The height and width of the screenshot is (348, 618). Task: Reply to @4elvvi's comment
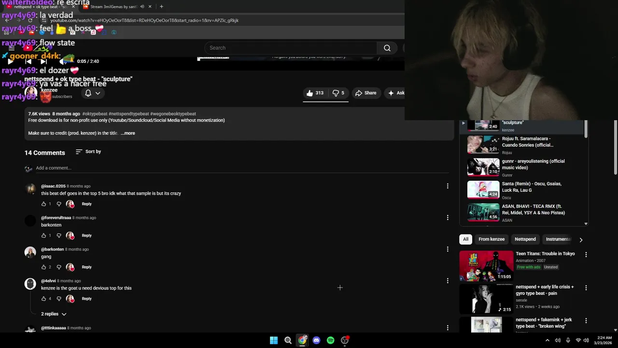click(x=86, y=299)
